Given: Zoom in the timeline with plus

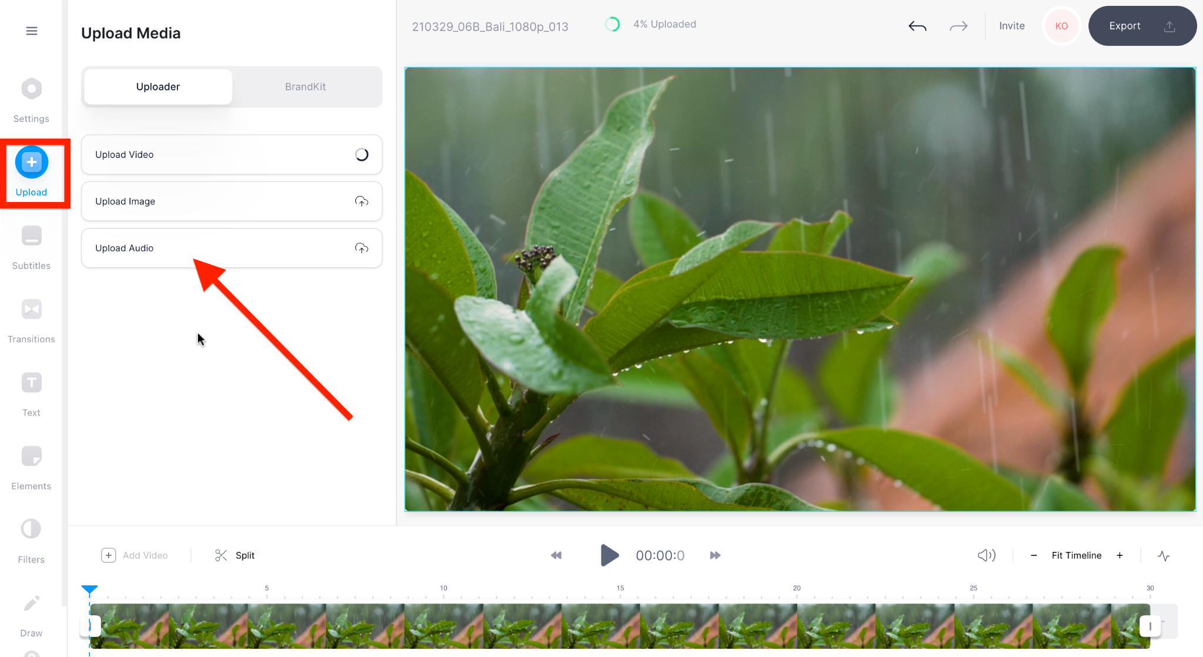Looking at the screenshot, I should click(x=1120, y=555).
